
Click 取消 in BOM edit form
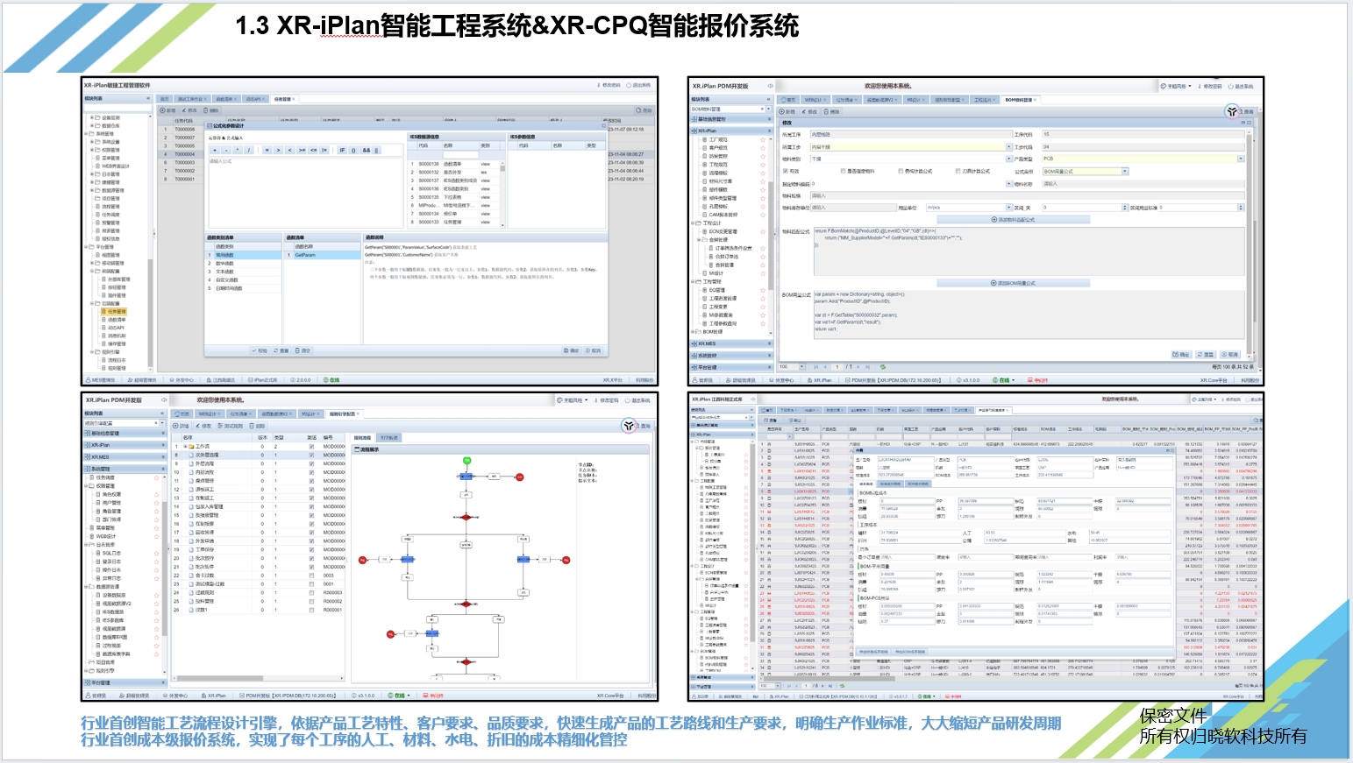pos(1230,355)
